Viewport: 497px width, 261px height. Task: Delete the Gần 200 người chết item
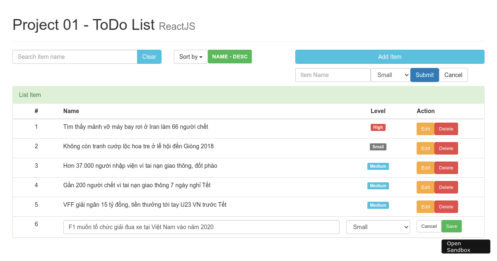tap(446, 187)
